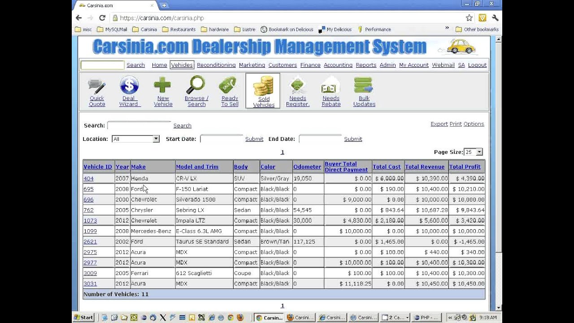Submit the End Date filter
Viewport: 574px width, 323px height.
pyautogui.click(x=353, y=139)
